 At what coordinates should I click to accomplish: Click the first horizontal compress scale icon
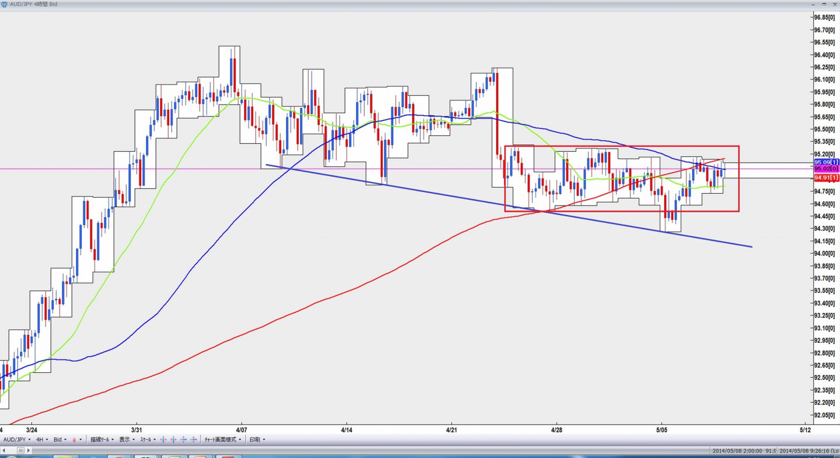coord(164,440)
